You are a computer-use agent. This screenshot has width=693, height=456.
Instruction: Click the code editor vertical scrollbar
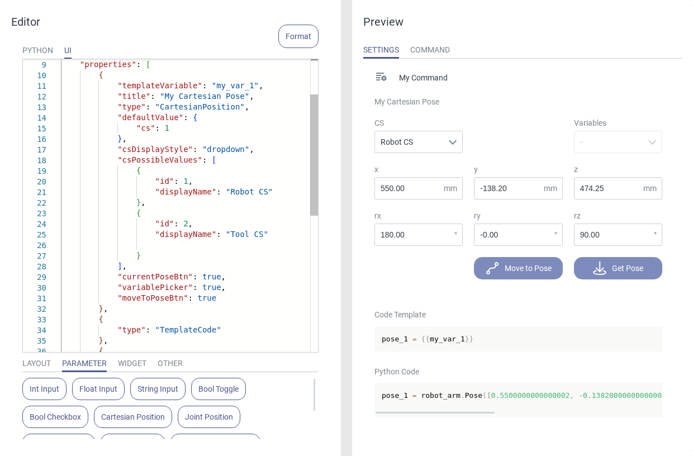pyautogui.click(x=314, y=155)
